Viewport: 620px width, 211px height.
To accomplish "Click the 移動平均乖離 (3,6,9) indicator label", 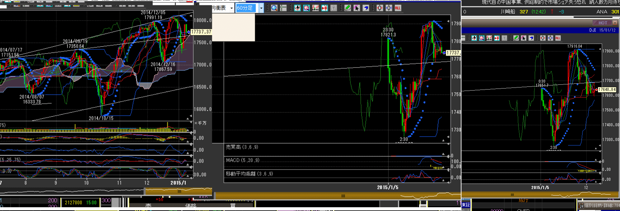I will 249,174.
